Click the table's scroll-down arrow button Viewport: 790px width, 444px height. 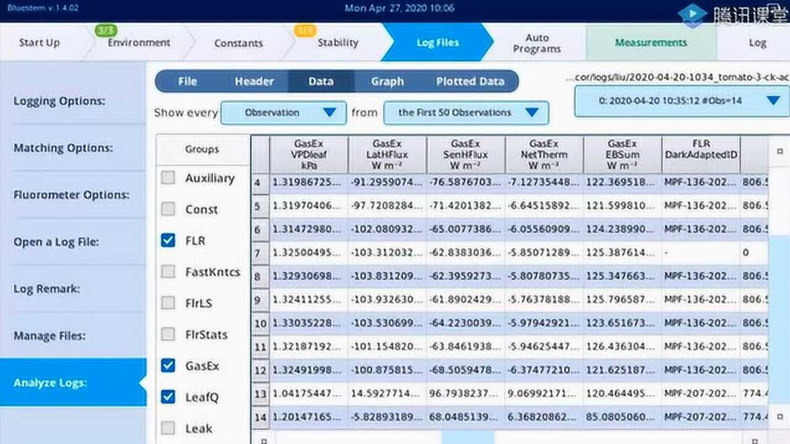click(779, 417)
